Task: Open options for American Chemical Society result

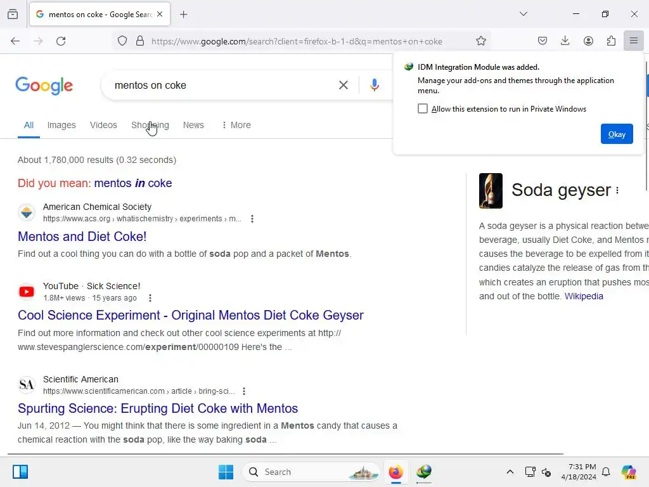Action: pos(252,219)
